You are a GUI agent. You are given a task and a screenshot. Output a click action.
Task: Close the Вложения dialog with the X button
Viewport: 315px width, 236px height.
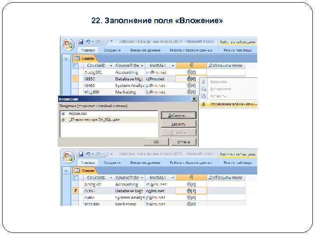(194, 99)
